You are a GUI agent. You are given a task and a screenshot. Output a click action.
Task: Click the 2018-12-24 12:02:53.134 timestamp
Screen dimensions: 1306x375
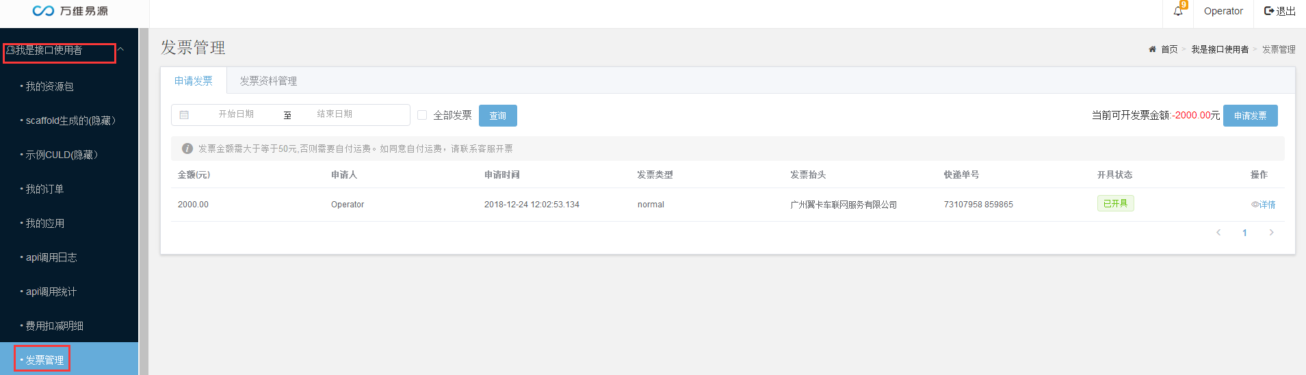(532, 205)
